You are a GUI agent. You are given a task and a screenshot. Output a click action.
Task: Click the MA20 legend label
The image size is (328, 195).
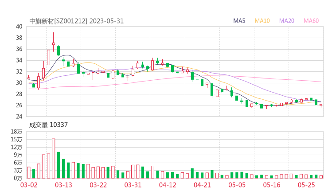(x=287, y=21)
